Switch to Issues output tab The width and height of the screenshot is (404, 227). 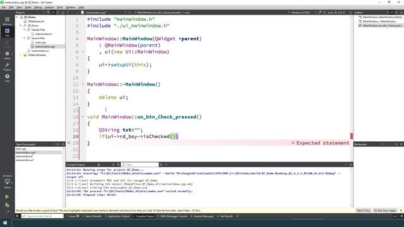click(x=73, y=216)
